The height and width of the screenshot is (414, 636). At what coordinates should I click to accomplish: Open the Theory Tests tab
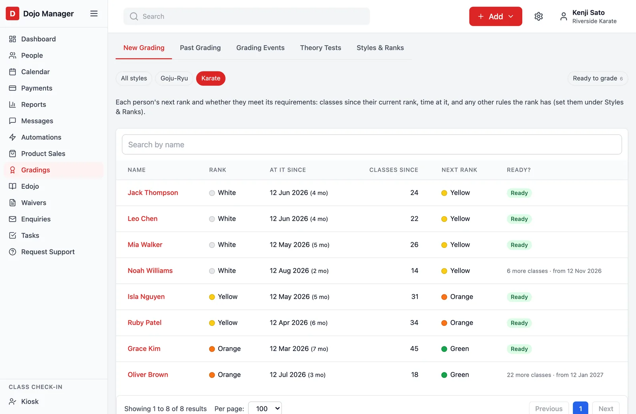coord(320,48)
